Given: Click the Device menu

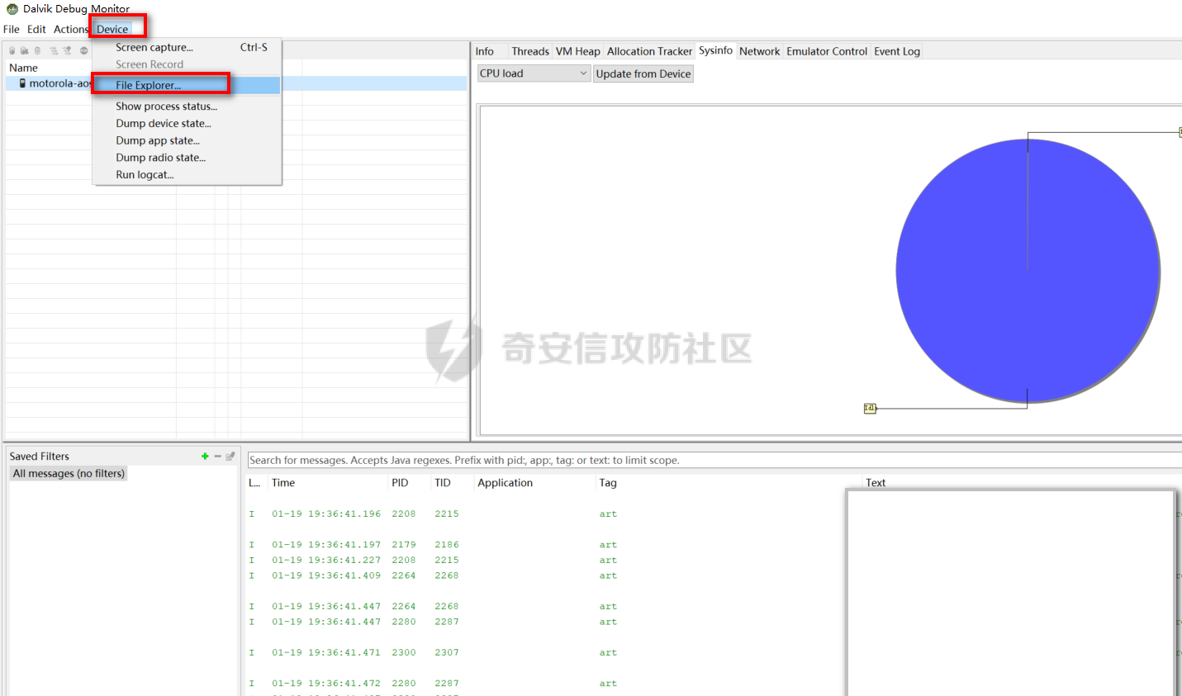Looking at the screenshot, I should [112, 29].
